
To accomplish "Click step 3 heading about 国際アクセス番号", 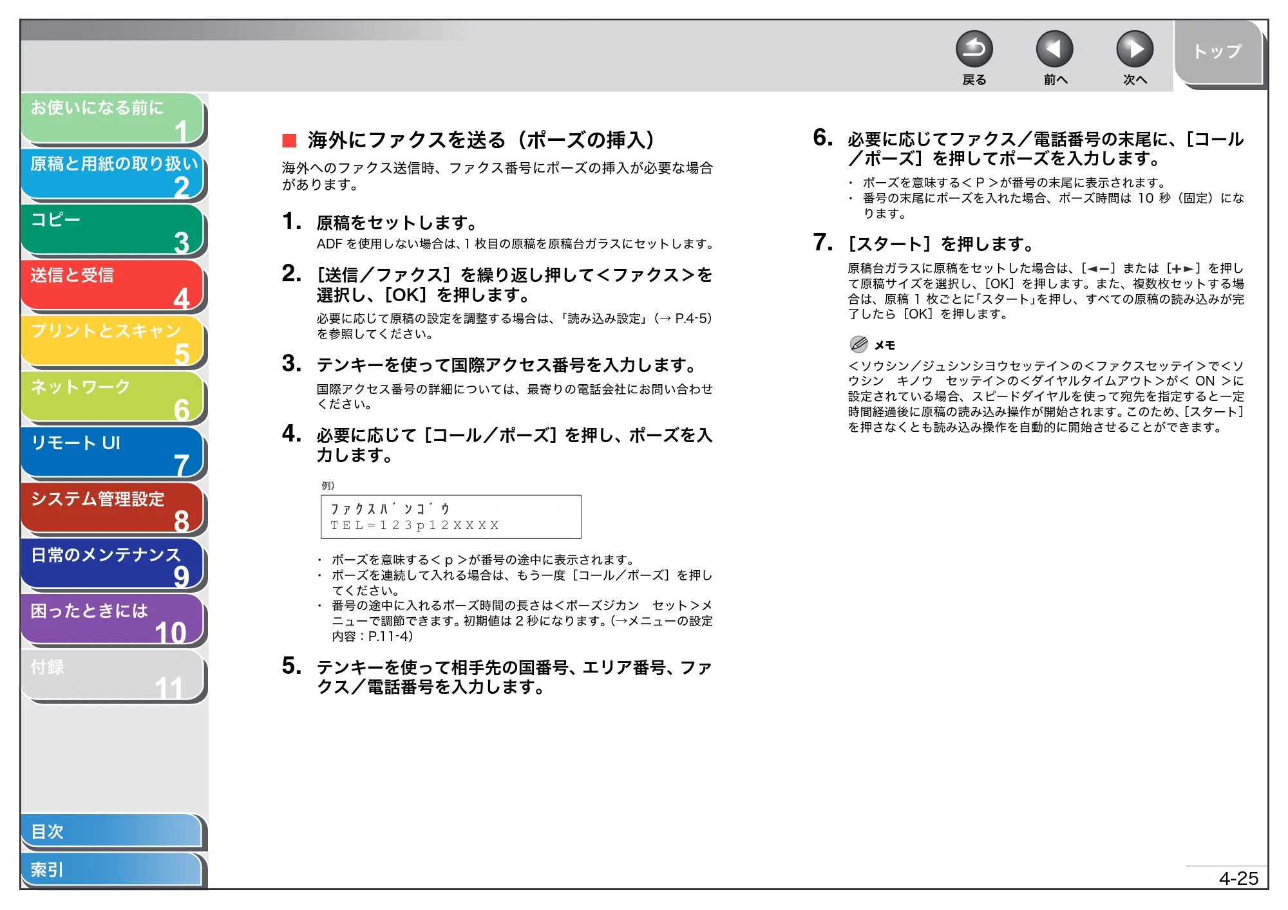I will (507, 365).
